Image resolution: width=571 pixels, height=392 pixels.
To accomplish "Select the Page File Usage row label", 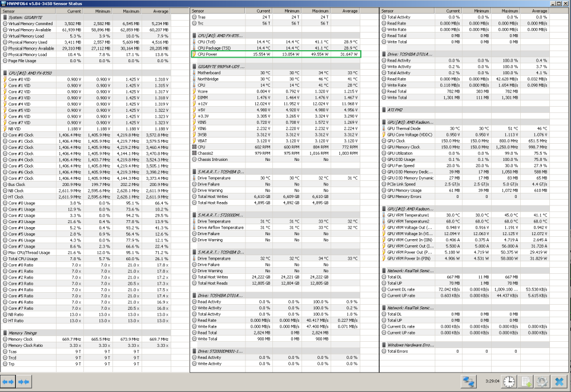I will [x=22, y=61].
